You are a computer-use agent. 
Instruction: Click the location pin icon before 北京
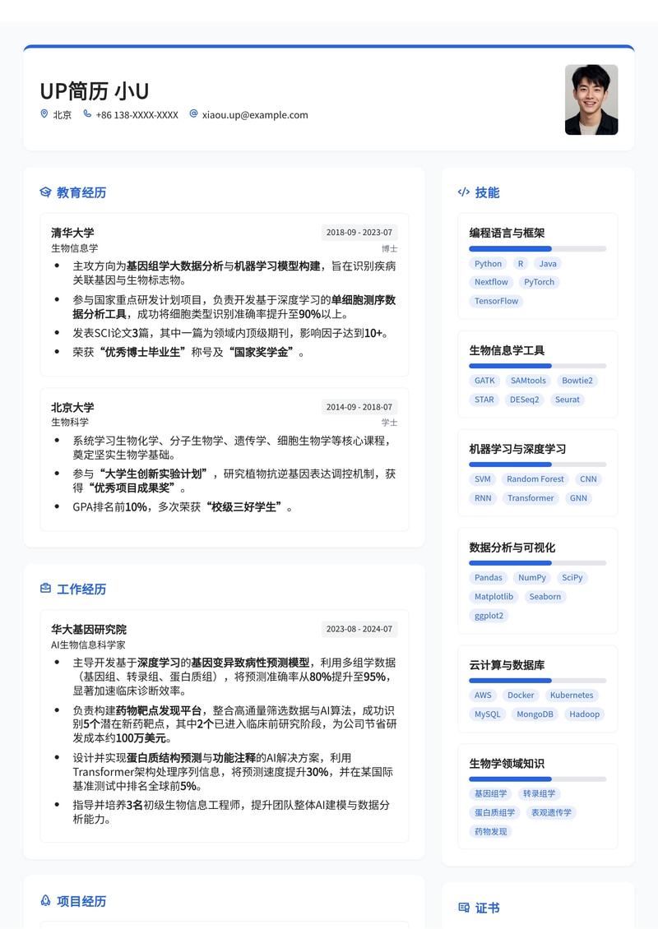tap(44, 114)
